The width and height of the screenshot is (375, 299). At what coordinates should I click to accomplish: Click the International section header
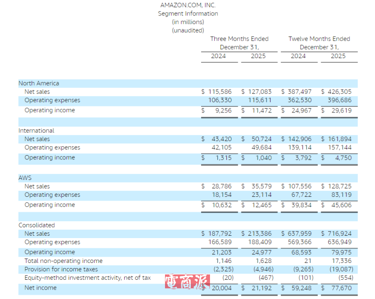tap(37, 131)
